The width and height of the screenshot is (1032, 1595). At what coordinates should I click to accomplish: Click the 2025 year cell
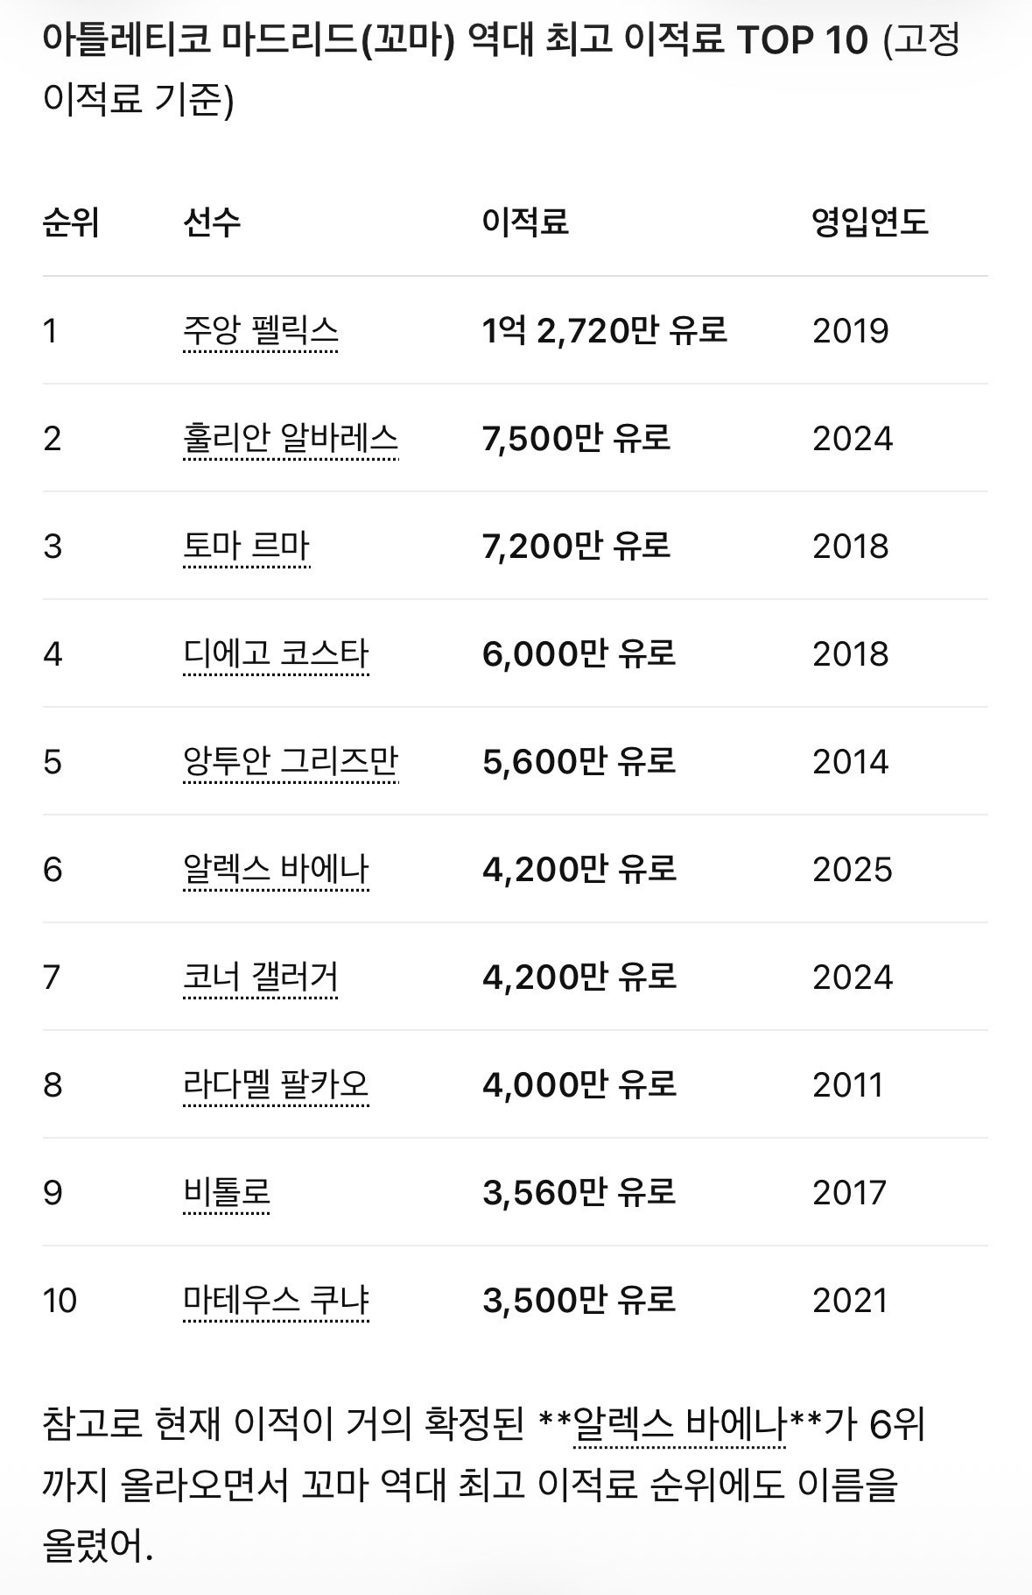pos(853,870)
